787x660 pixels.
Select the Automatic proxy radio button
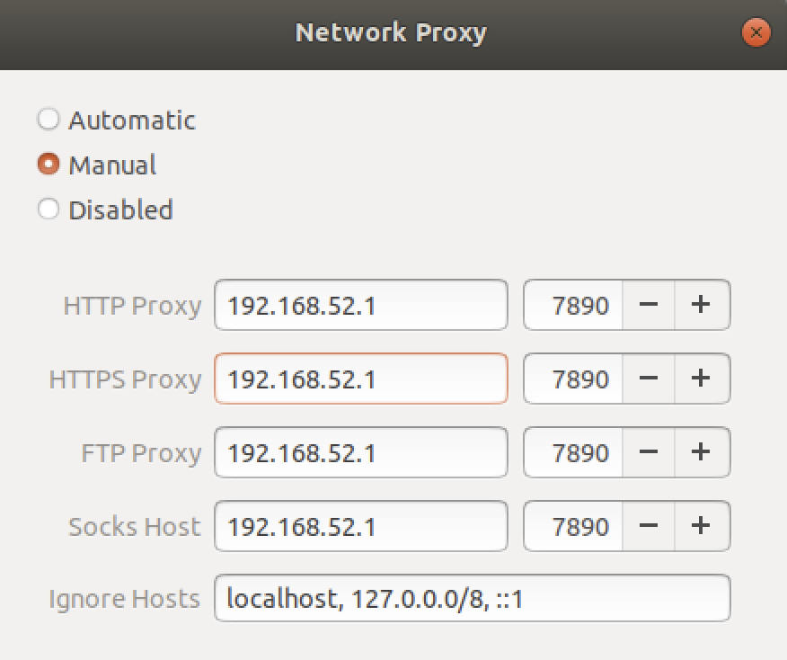(49, 120)
